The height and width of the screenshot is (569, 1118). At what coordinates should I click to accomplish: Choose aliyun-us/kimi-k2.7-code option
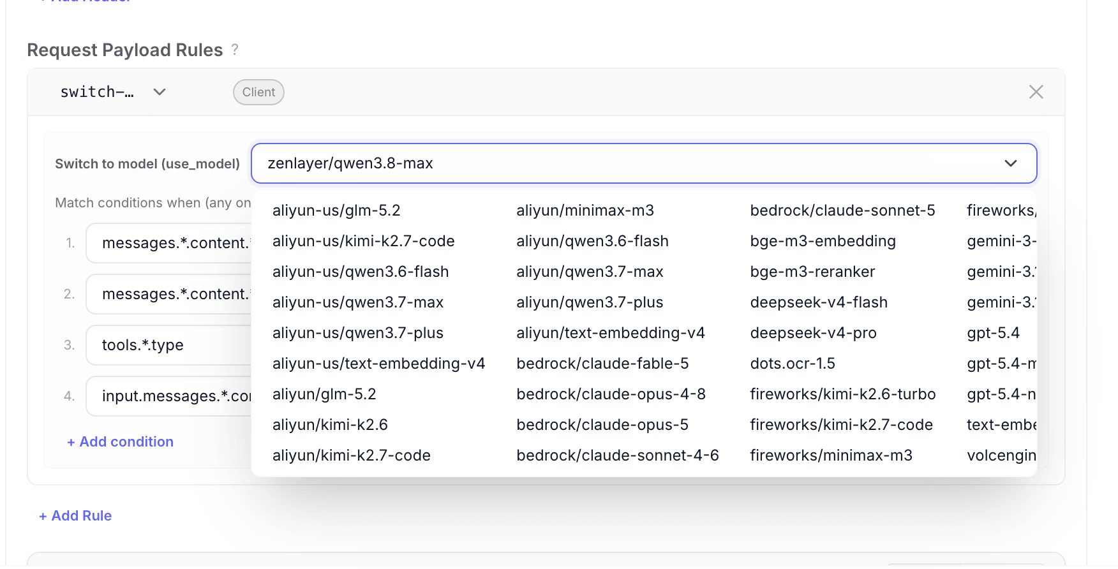click(363, 241)
